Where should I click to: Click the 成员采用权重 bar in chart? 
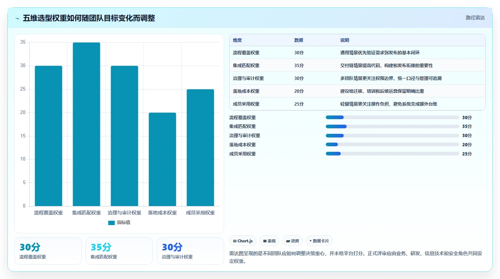200,148
